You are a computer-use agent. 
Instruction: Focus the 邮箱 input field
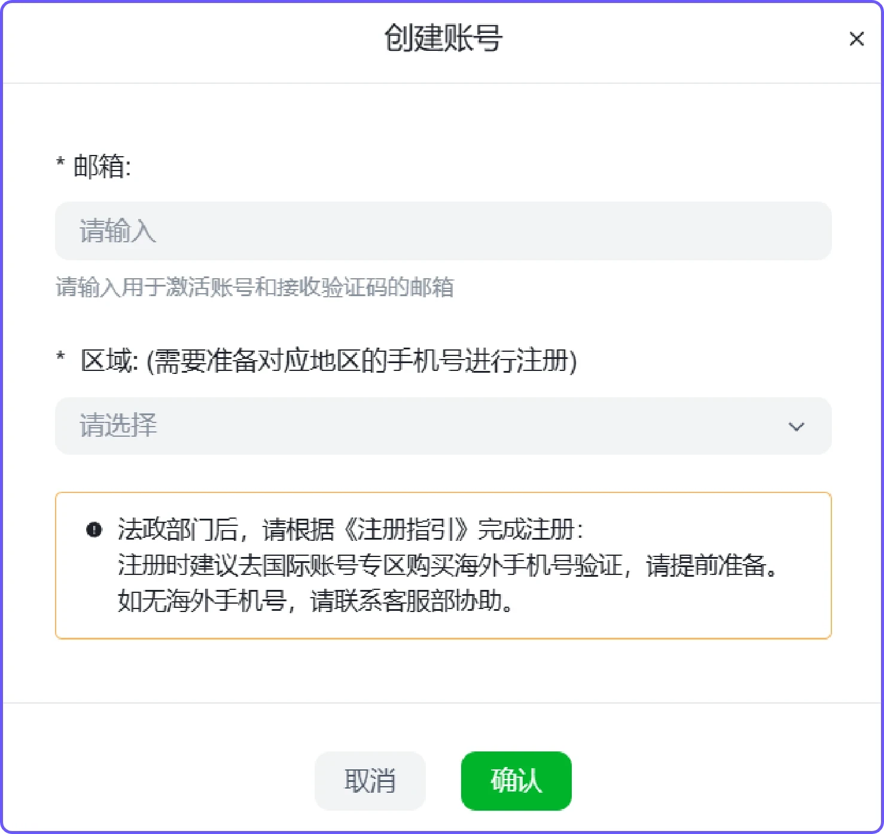pyautogui.click(x=443, y=231)
